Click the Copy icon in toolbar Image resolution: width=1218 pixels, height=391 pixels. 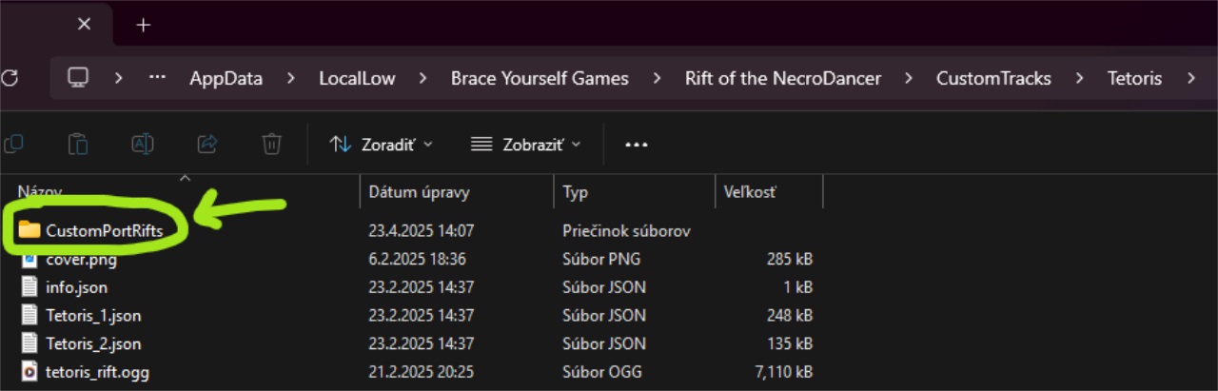[x=13, y=144]
